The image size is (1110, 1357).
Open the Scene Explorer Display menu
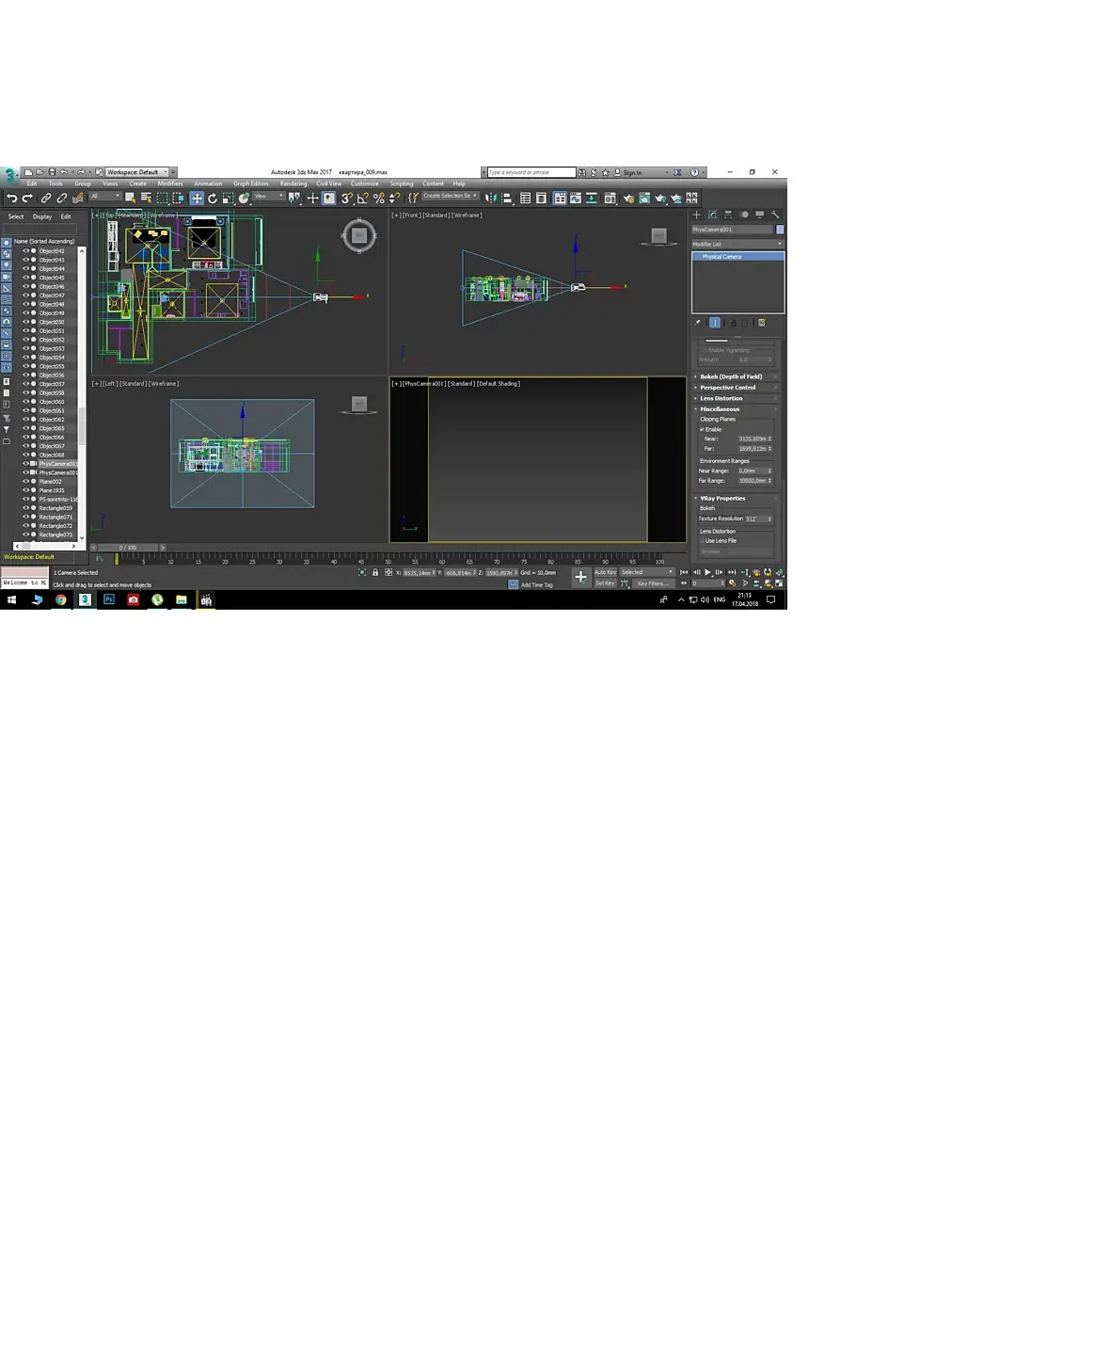click(x=42, y=216)
